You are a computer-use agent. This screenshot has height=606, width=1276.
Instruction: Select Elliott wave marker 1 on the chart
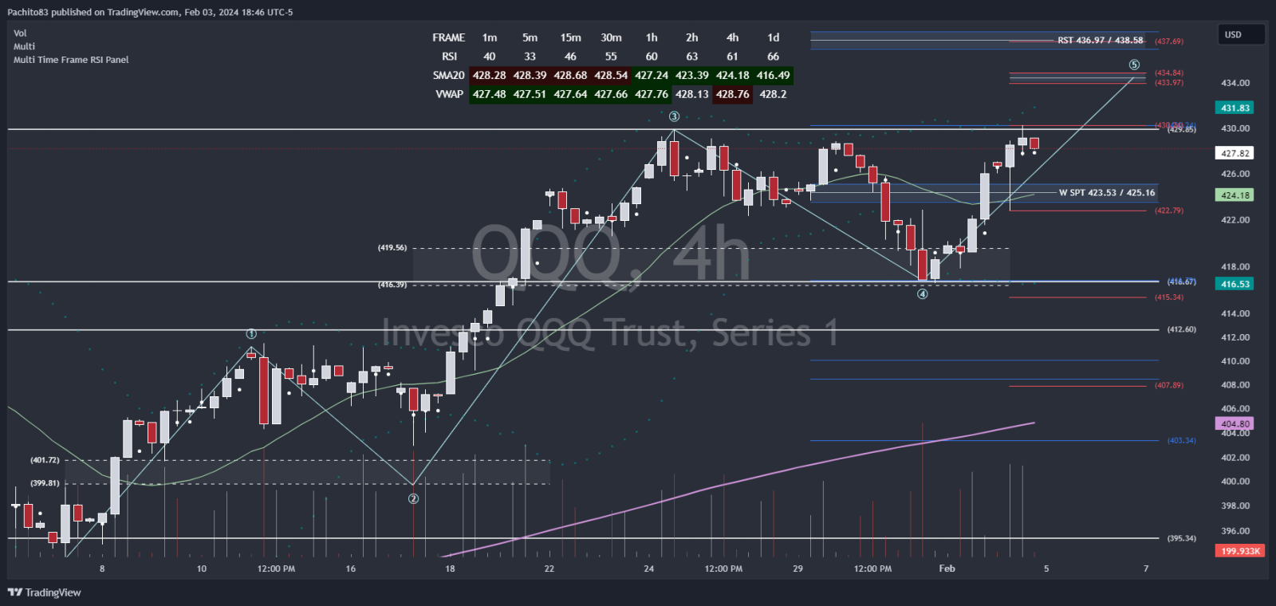tap(251, 334)
